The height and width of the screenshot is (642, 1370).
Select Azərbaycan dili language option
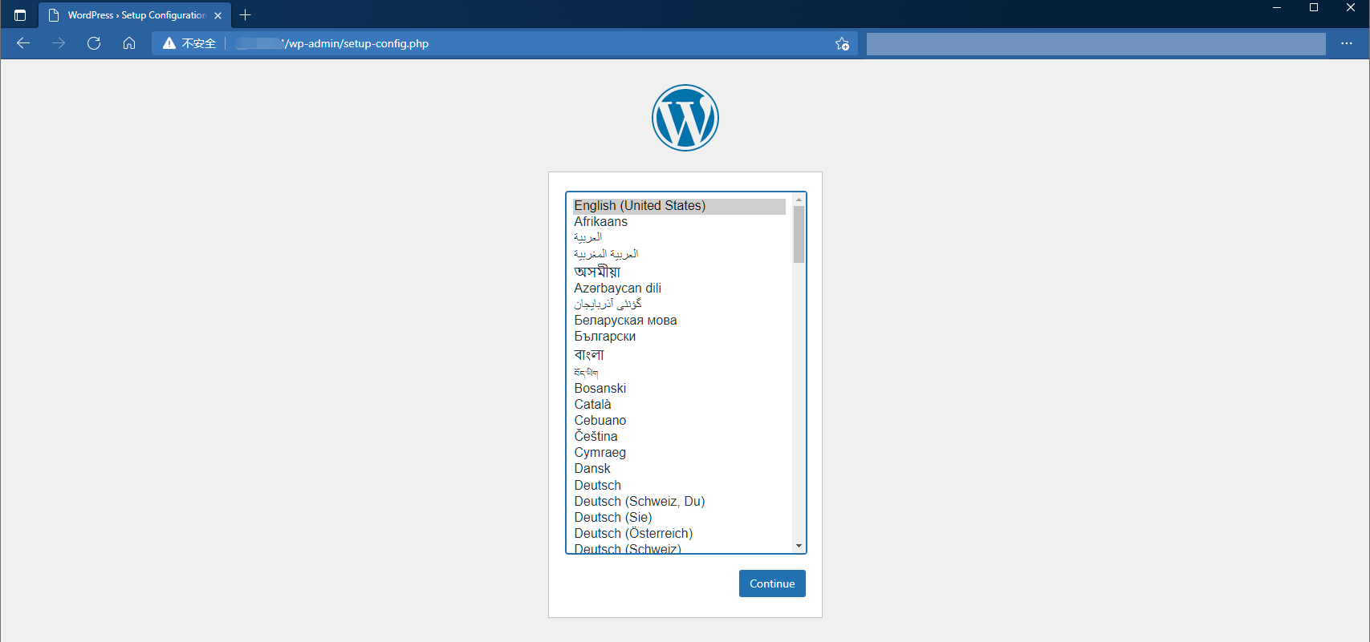[x=679, y=288]
